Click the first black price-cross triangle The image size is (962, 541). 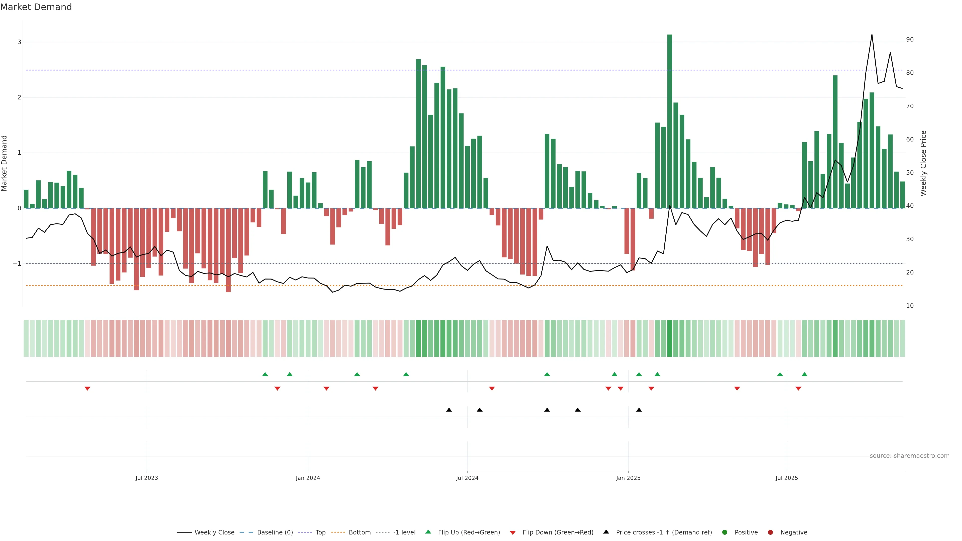pyautogui.click(x=449, y=410)
